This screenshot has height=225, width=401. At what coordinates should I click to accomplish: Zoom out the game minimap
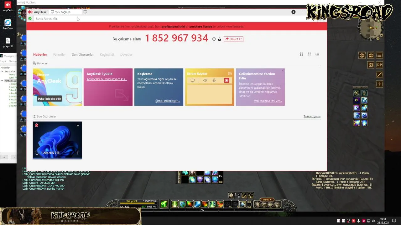point(378,39)
